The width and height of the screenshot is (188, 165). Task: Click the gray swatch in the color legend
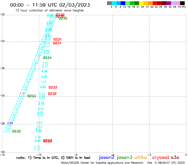click(x=109, y=3)
